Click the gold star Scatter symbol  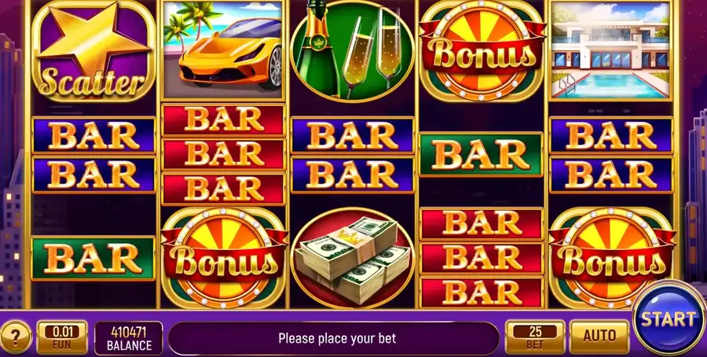tap(93, 51)
